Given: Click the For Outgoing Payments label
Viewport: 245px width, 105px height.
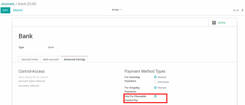Looking at the screenshot, I should tap(132, 90).
